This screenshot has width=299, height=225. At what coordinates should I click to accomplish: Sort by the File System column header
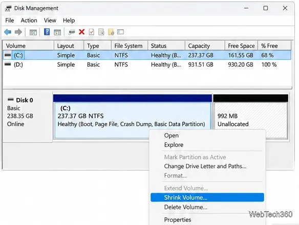point(130,46)
